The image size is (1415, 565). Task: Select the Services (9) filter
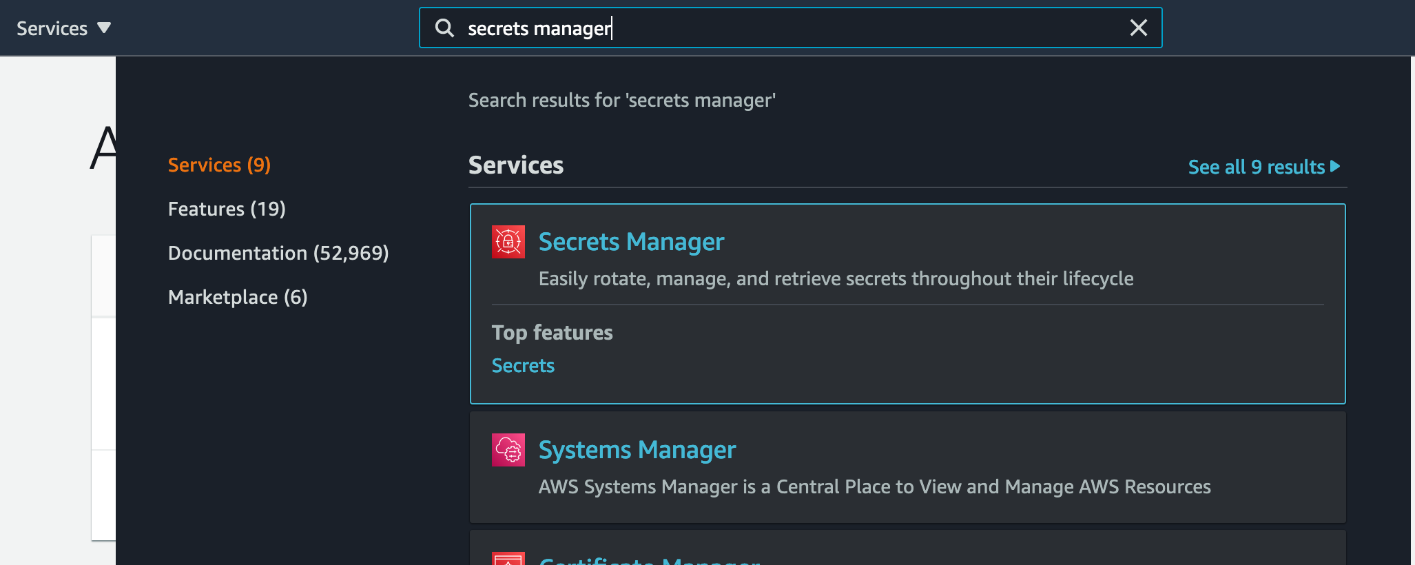pyautogui.click(x=219, y=165)
